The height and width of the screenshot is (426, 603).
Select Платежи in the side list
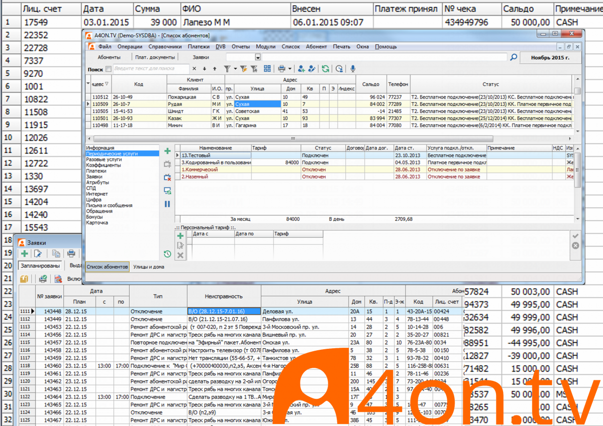point(96,171)
